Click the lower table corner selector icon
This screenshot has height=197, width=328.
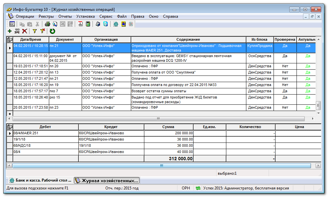point(10,127)
